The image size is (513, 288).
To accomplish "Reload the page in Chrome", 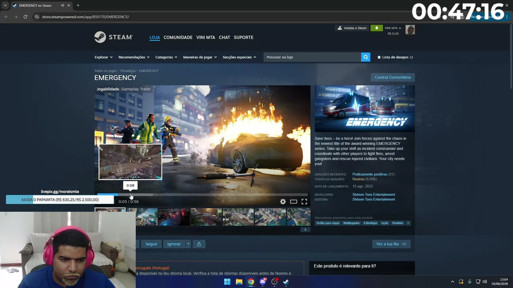I will [x=25, y=17].
